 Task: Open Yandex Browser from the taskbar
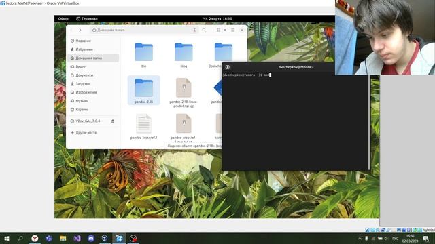click(x=35, y=238)
